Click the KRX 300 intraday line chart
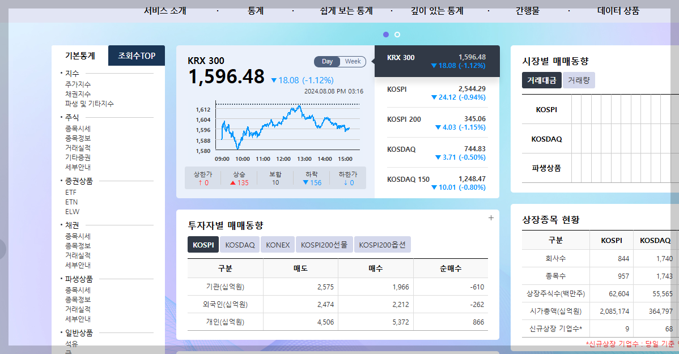Viewport: 679px width, 354px height. point(287,127)
